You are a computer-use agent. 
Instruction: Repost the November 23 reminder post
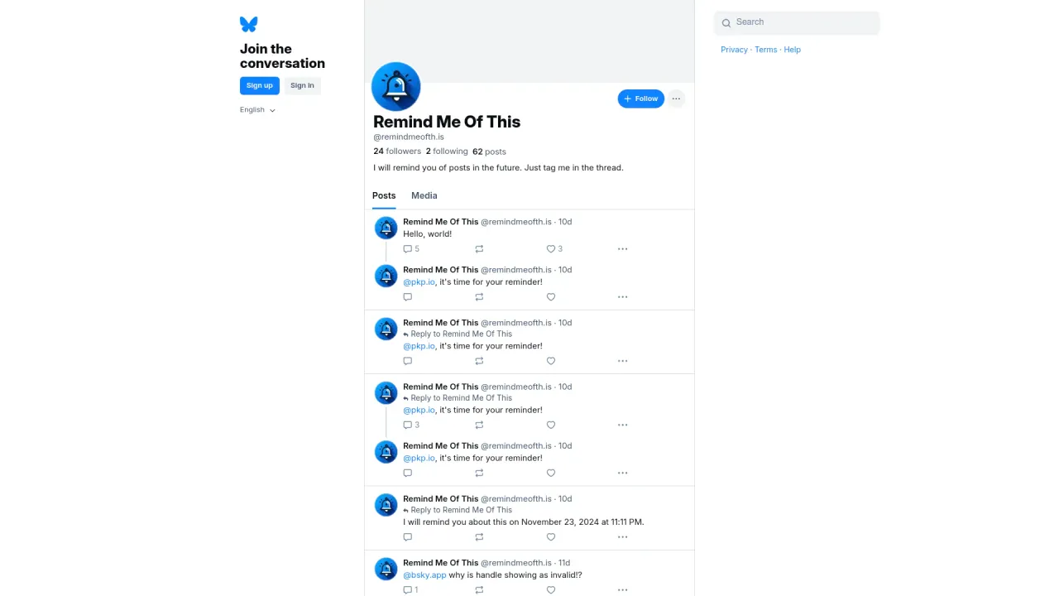coord(479,537)
